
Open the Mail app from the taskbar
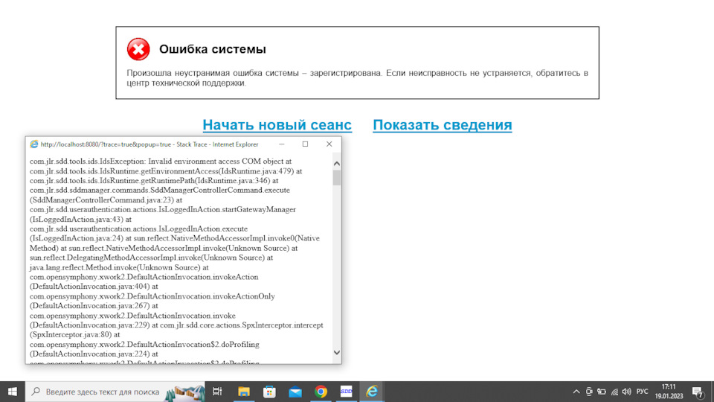coord(295,392)
